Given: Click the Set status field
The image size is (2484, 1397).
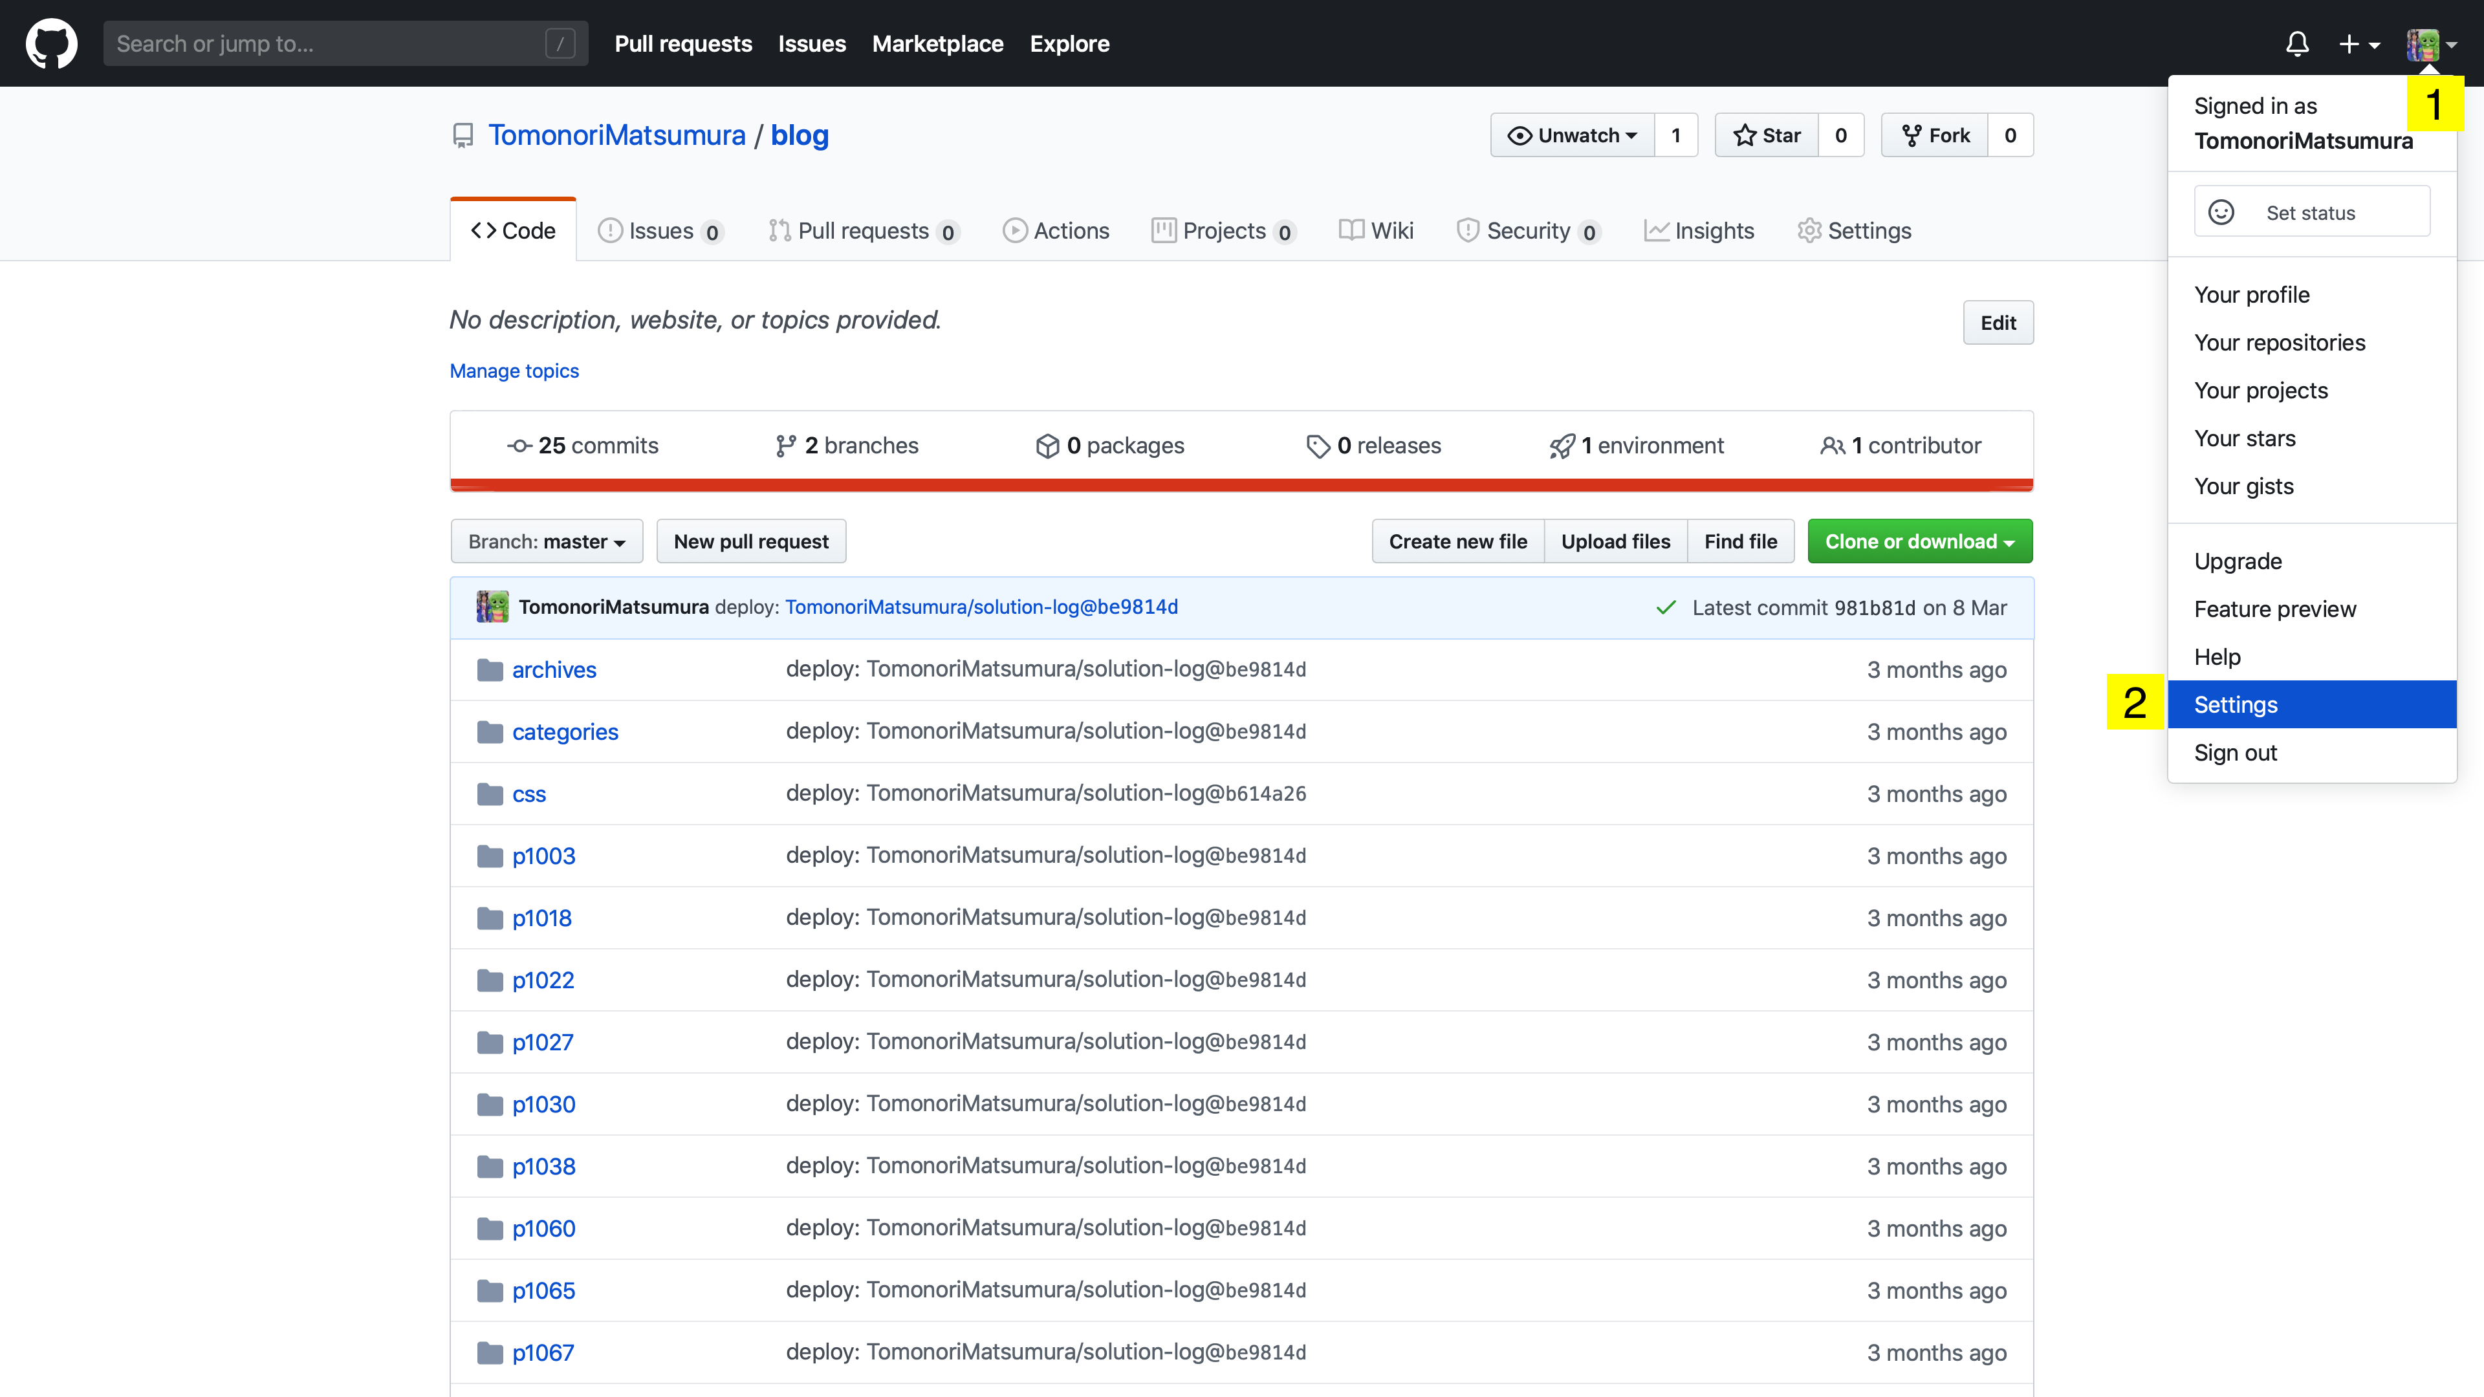Looking at the screenshot, I should point(2311,212).
